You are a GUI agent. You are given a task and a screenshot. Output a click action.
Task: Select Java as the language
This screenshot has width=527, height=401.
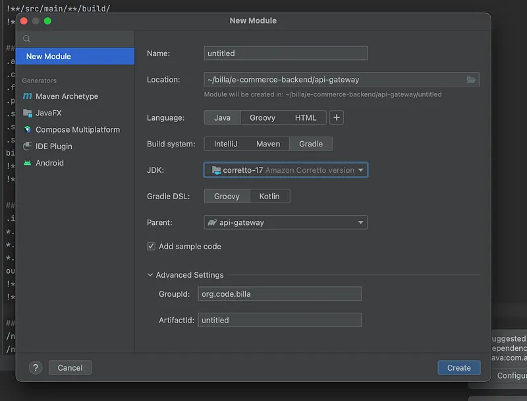[x=222, y=118]
